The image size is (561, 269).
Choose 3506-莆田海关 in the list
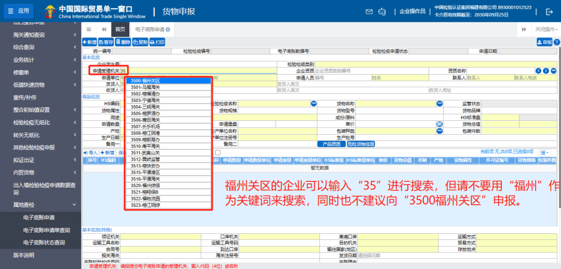pos(145,120)
